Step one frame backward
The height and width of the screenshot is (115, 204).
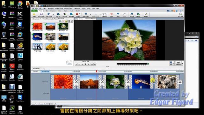(x=83, y=64)
